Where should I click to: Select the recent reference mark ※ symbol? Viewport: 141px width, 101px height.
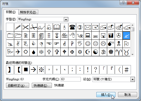click(41, 70)
